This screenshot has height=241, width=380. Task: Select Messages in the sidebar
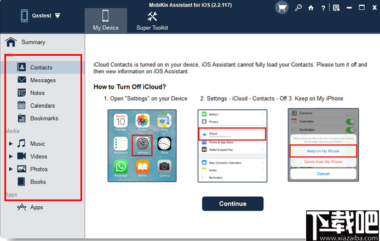[x=43, y=80]
